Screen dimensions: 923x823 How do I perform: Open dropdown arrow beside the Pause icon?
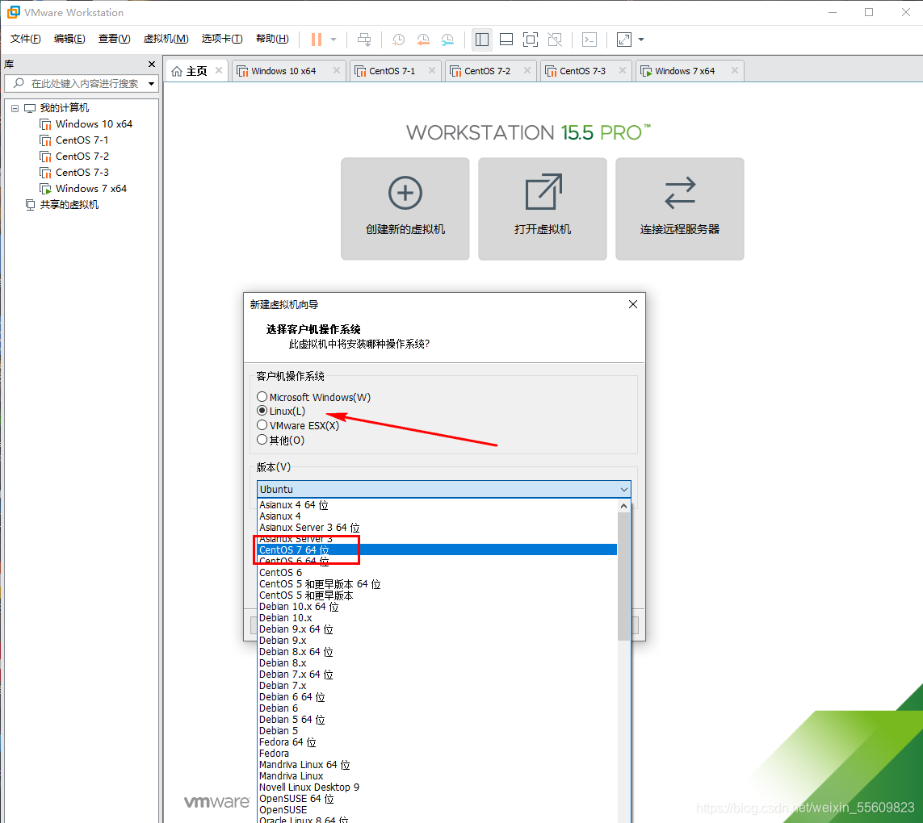334,40
